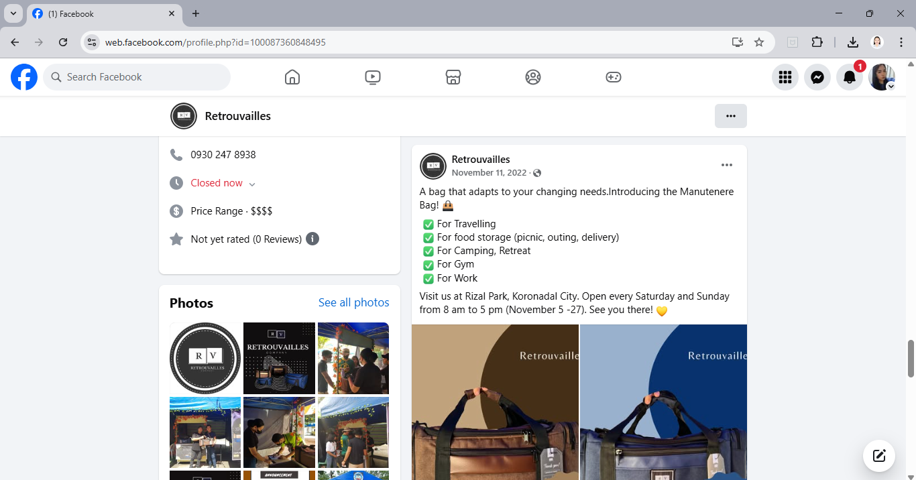Open the November 11, 2022 post date
The image size is (916, 480).
[x=490, y=173]
